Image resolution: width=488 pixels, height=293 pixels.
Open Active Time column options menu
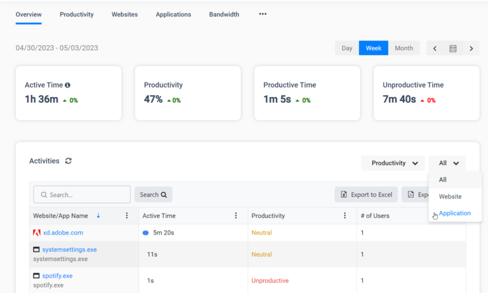pyautogui.click(x=236, y=215)
